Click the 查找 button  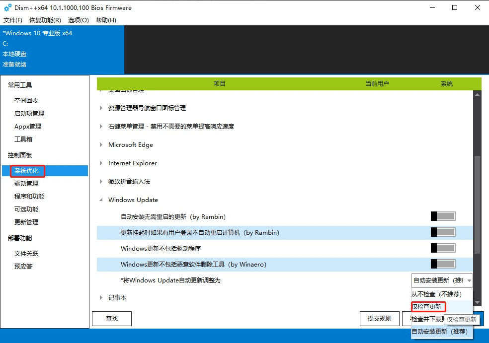112,319
